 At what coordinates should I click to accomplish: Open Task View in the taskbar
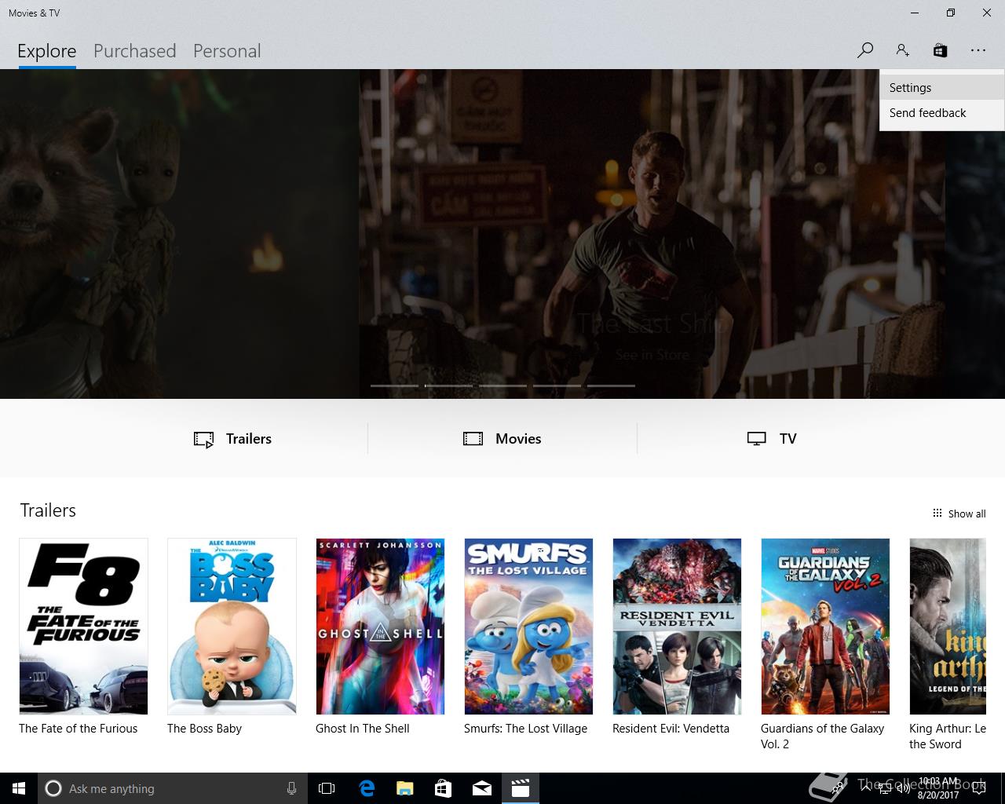(x=327, y=788)
